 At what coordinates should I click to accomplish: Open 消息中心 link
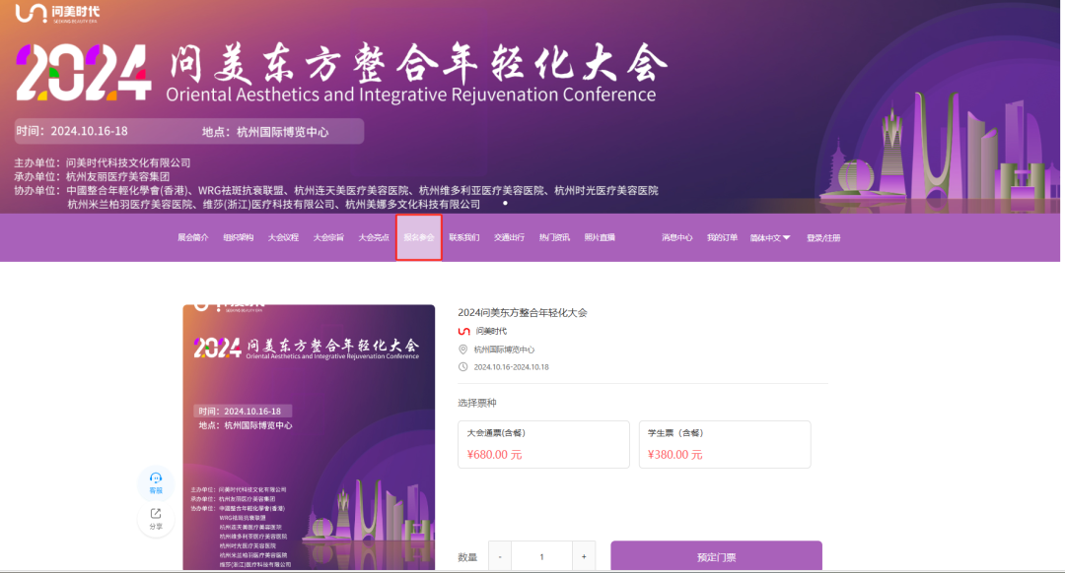coord(677,238)
